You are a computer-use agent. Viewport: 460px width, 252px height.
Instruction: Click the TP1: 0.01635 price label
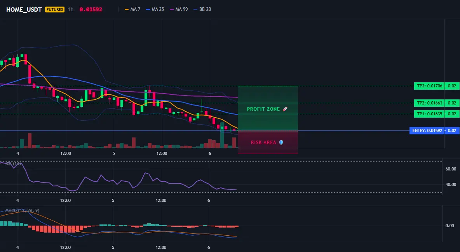pyautogui.click(x=429, y=114)
